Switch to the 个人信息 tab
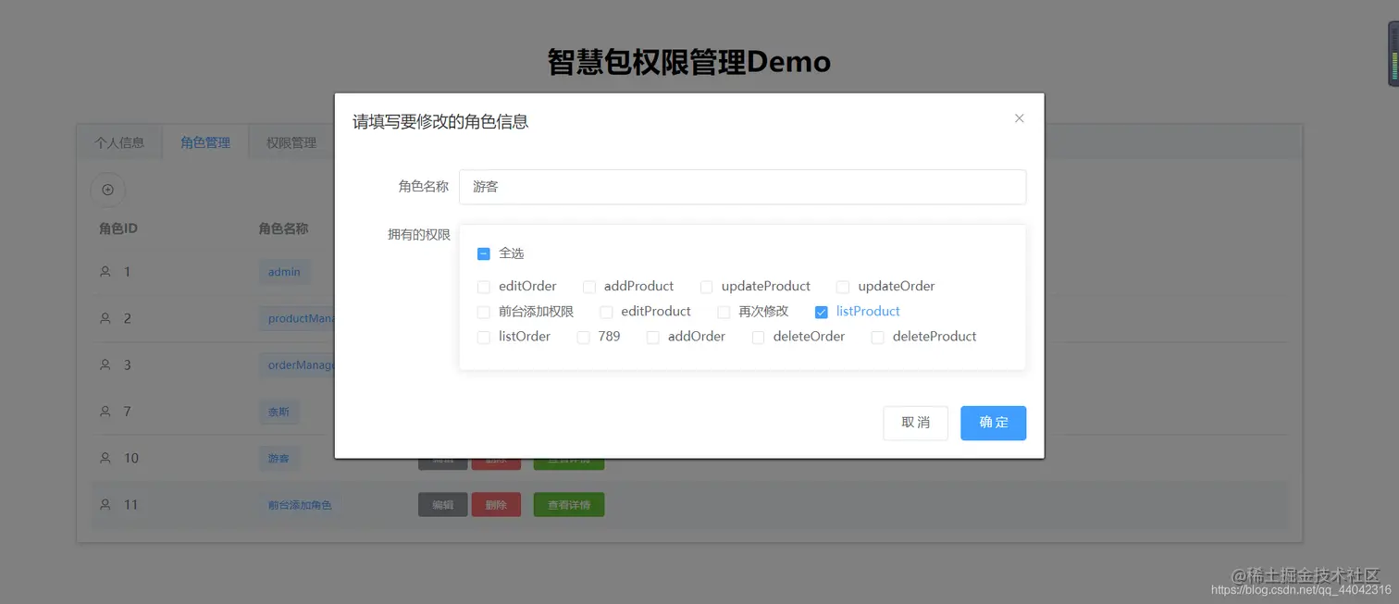This screenshot has height=604, width=1399. pos(119,142)
